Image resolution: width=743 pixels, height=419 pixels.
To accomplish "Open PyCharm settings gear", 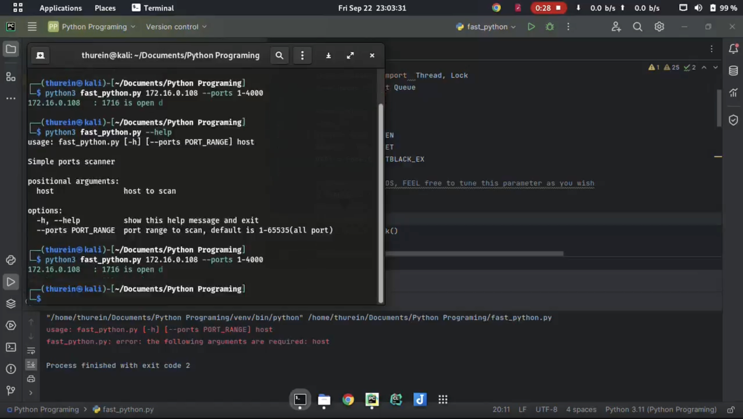I will pos(659,27).
